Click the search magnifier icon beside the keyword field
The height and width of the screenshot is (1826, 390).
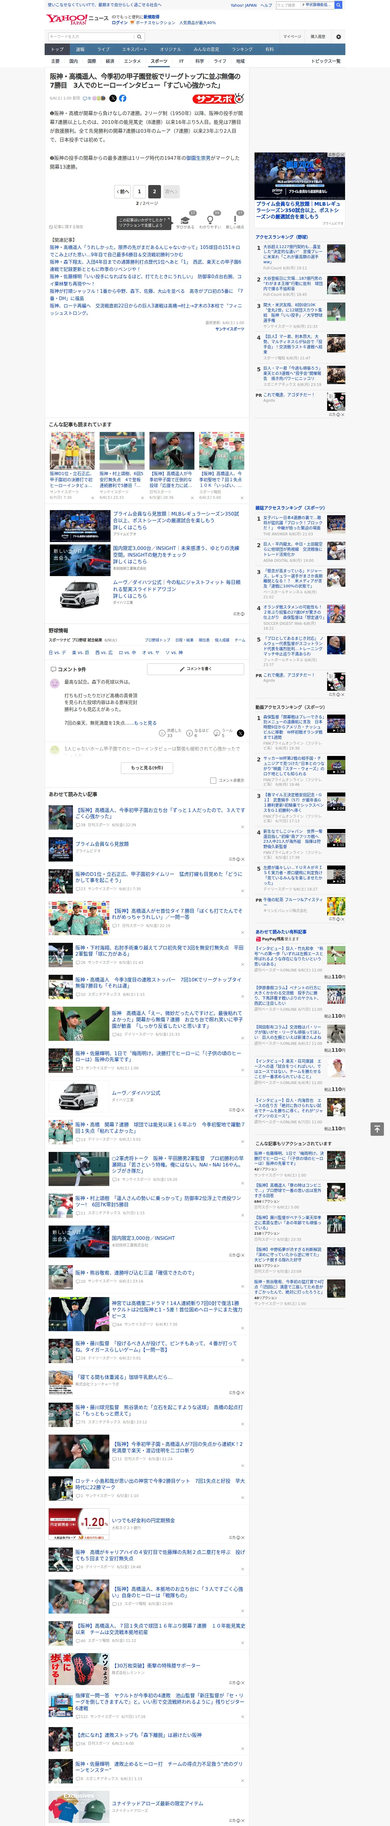(139, 36)
